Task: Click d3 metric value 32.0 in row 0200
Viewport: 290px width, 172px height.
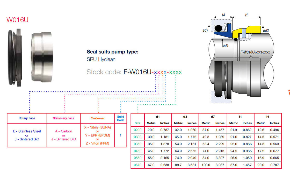Action: tap(178, 130)
